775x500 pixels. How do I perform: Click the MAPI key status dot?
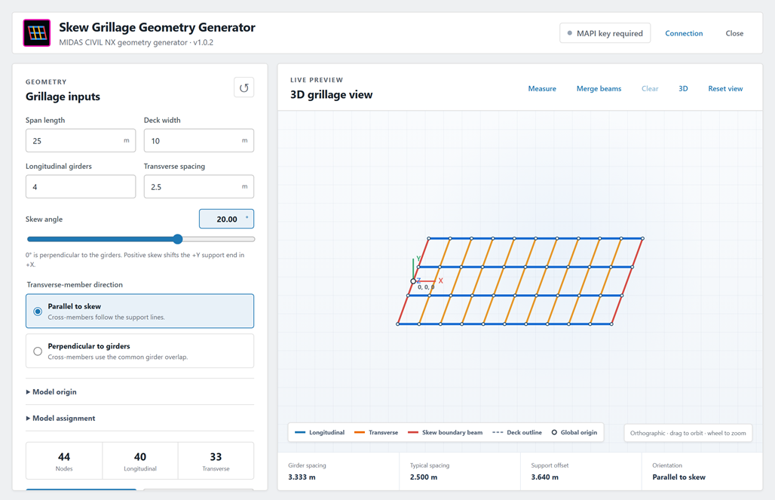pos(570,33)
